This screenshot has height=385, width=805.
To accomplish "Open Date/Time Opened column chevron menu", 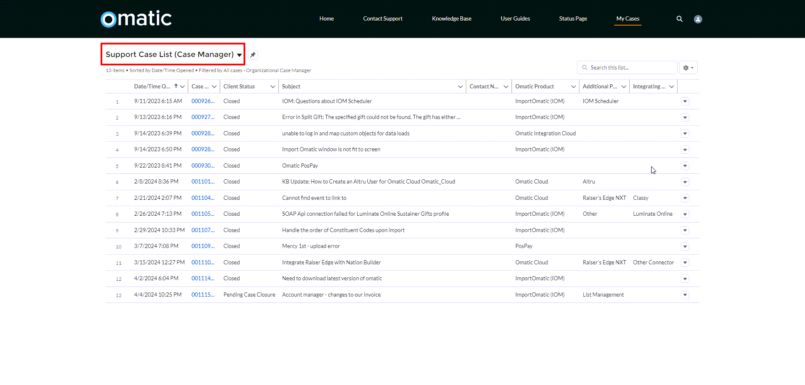I will [182, 86].
